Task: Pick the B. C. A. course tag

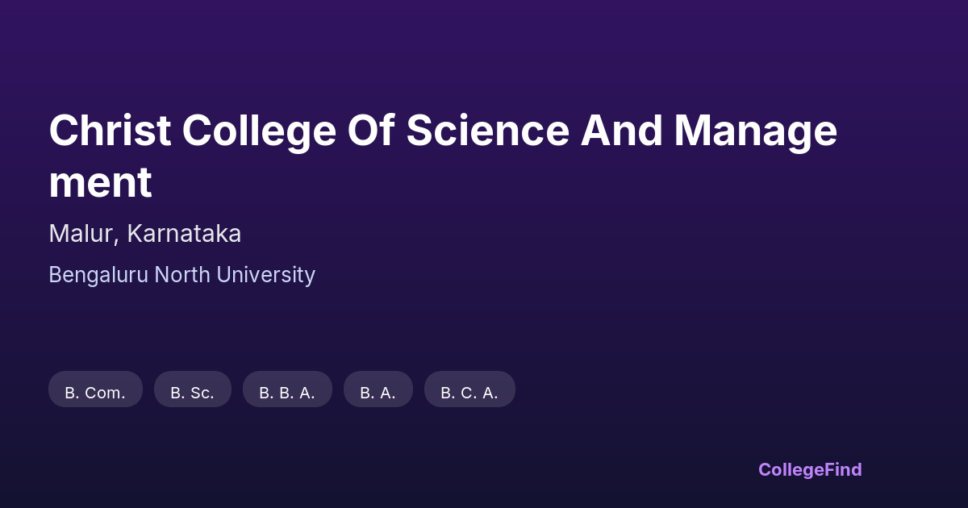Action: click(x=469, y=393)
